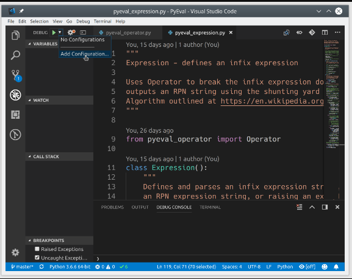
Task: Click errors and warnings count in status bar
Action: coord(105,267)
